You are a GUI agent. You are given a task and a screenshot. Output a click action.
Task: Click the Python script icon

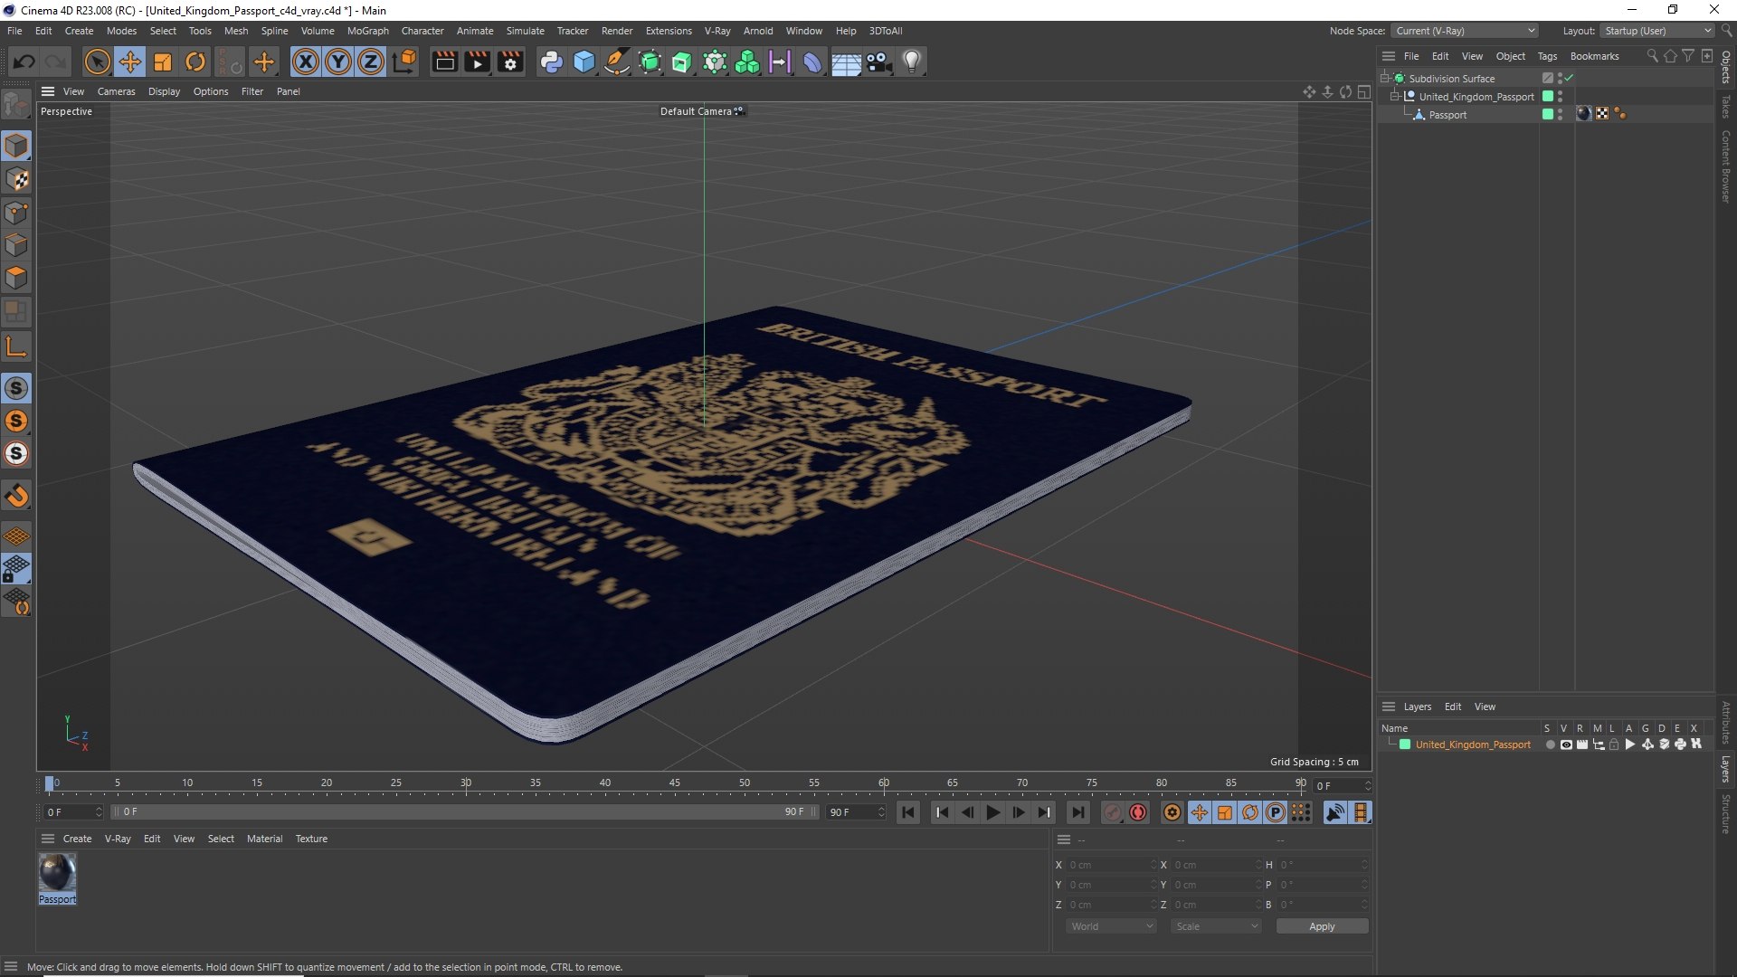click(x=551, y=62)
